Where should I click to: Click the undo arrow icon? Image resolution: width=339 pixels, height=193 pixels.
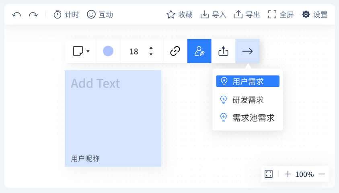16,15
